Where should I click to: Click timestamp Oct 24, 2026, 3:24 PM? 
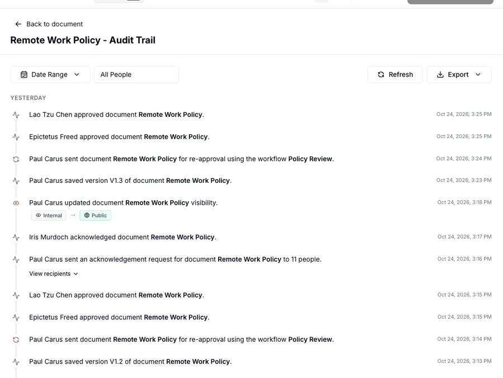click(x=463, y=158)
